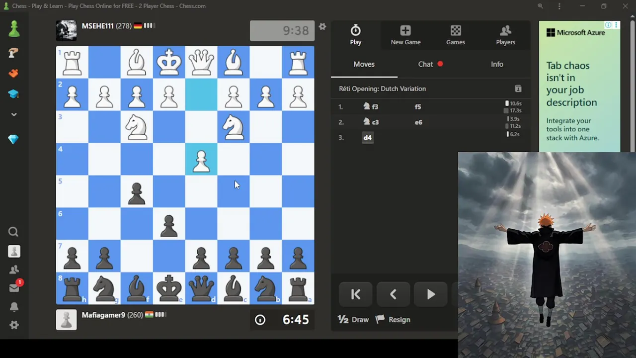Click the opponent clock showing 9:38
The width and height of the screenshot is (636, 358).
coord(282,30)
